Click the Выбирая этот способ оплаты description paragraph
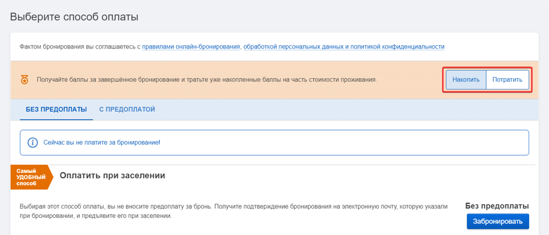549x235 pixels. click(233, 211)
